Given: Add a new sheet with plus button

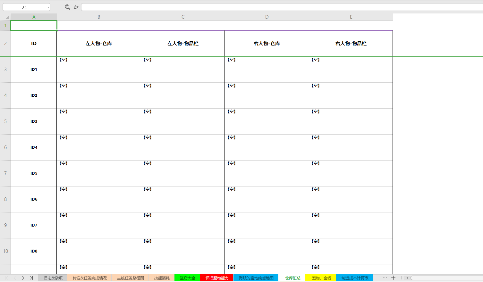Looking at the screenshot, I should coord(394,278).
